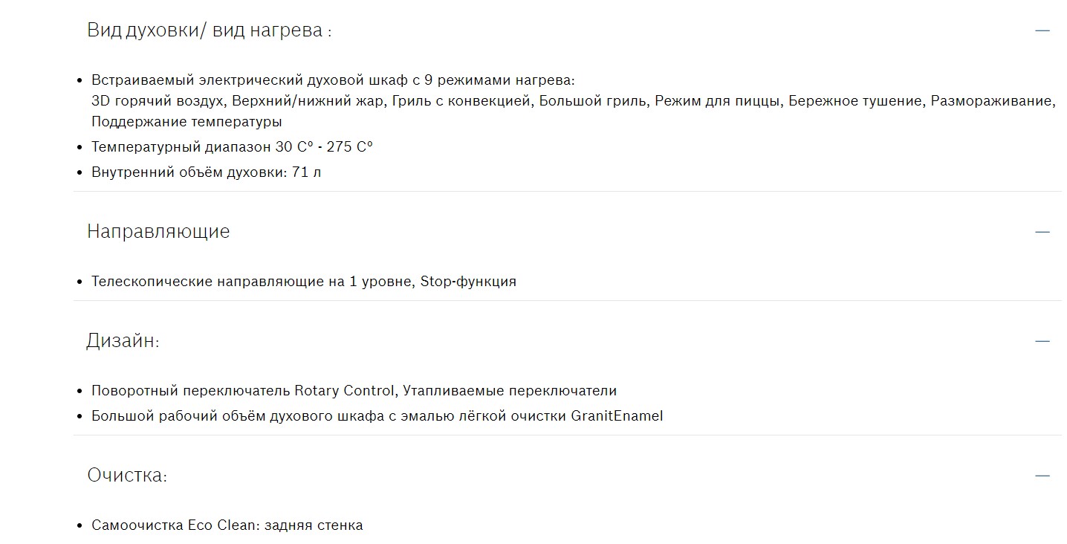Toggle the Направляющие section heading
This screenshot has height=544, width=1067.
(158, 232)
